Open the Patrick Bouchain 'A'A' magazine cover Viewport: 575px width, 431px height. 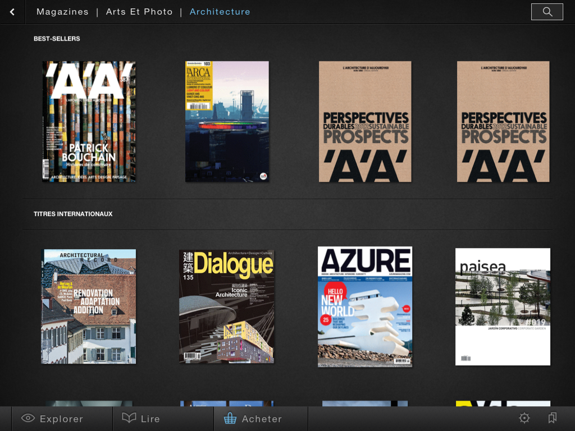coord(89,121)
